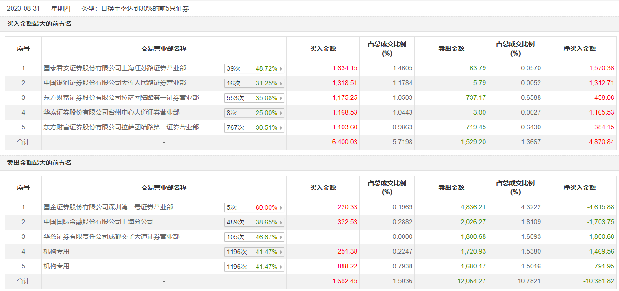Select total net value -10,381.82
The image size is (619, 291).
tap(599, 281)
